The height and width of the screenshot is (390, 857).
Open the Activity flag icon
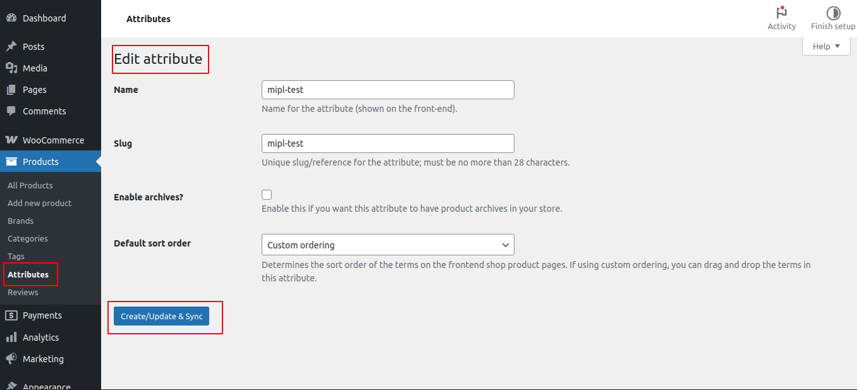pos(782,13)
